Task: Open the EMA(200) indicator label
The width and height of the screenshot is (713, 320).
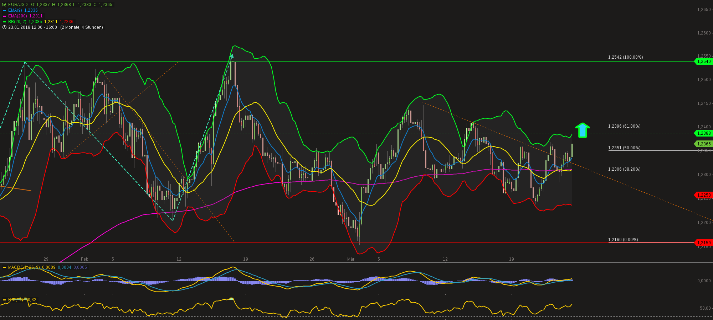Action: click(x=18, y=16)
